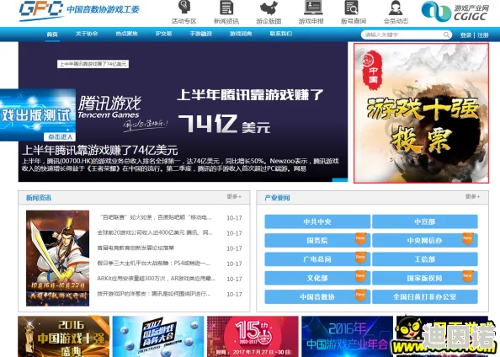Open news ARKit应用安装量超300万次
The height and width of the screenshot is (357, 500).
point(157,279)
